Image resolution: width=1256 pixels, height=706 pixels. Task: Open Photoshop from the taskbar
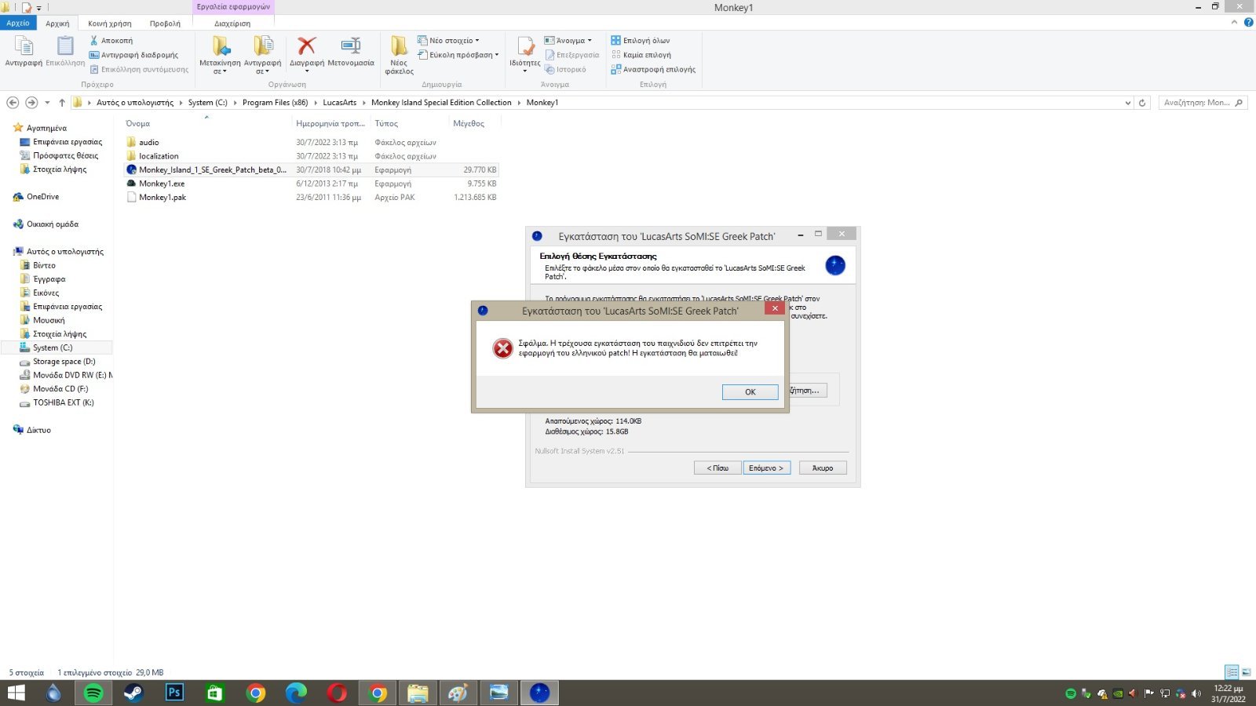coord(174,693)
